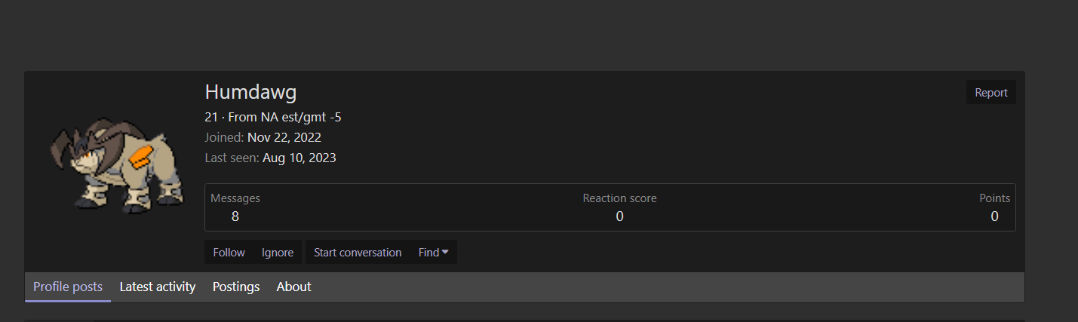1078x322 pixels.
Task: Open the Latest activity tab
Action: pyautogui.click(x=158, y=287)
